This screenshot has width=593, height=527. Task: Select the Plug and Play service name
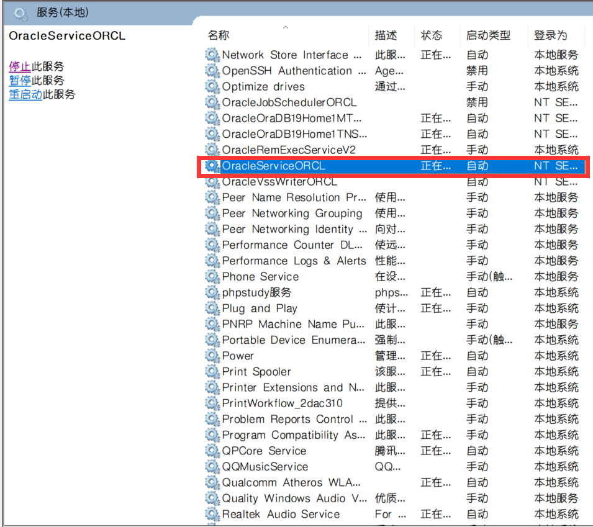coord(260,308)
